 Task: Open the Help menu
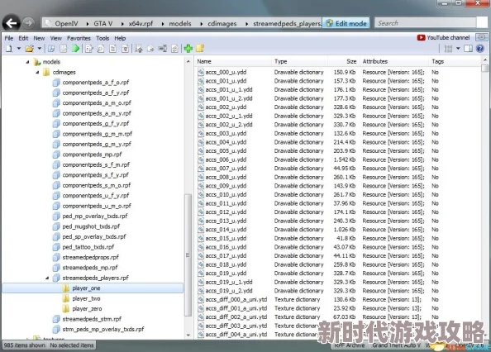(120, 38)
